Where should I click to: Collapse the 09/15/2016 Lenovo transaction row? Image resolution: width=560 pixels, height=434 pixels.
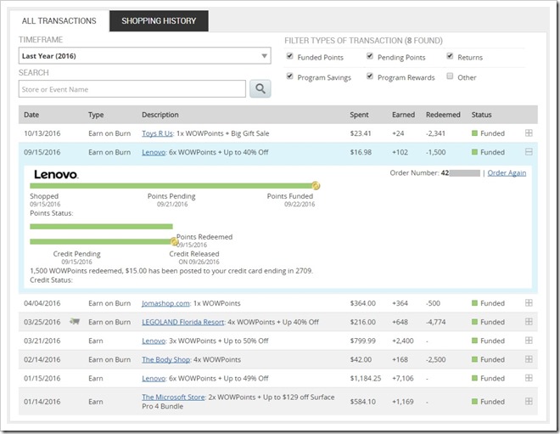pos(529,152)
